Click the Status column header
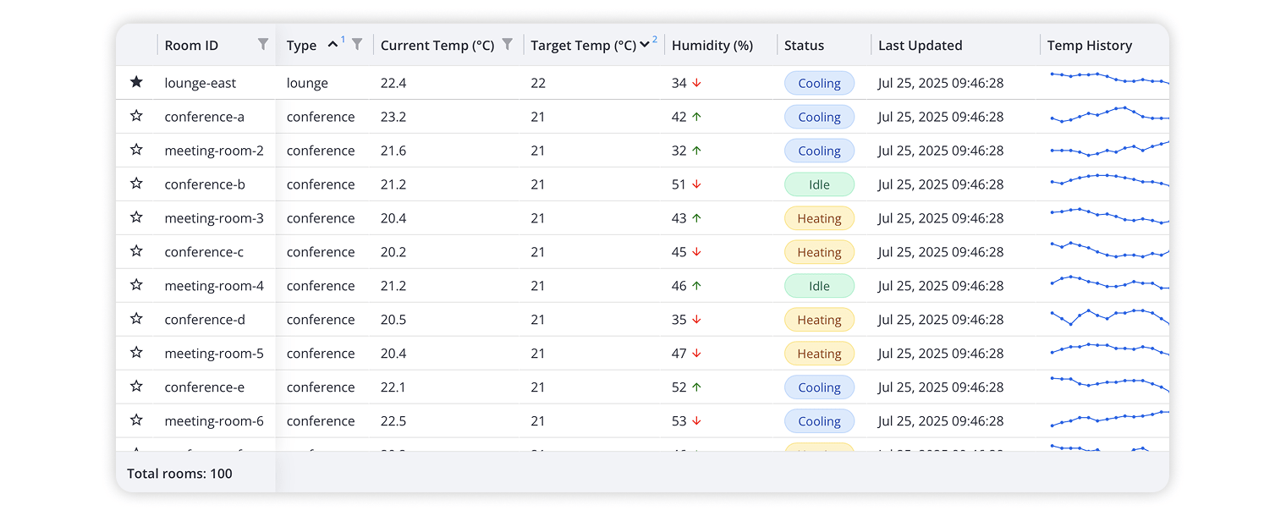1286x516 pixels. 804,45
